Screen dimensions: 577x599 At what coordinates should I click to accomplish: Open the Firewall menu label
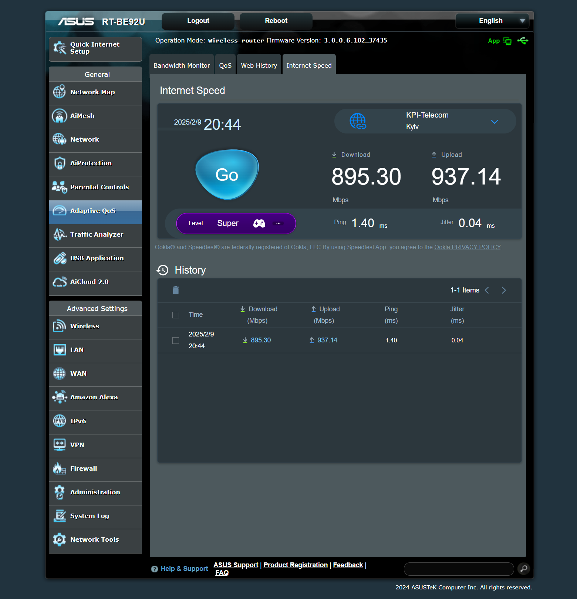(84, 468)
